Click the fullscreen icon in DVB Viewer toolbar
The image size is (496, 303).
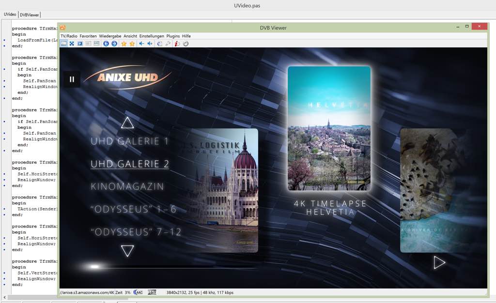pos(72,44)
